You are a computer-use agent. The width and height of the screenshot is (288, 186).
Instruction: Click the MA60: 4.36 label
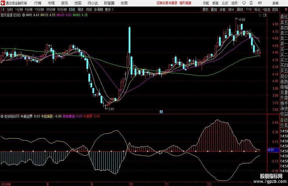pyautogui.click(x=80, y=15)
